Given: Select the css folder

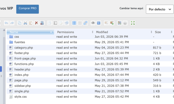Looking at the screenshot, I should [90, 37].
